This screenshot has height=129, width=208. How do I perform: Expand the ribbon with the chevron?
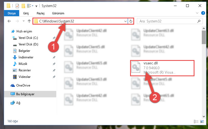[x=197, y=13]
